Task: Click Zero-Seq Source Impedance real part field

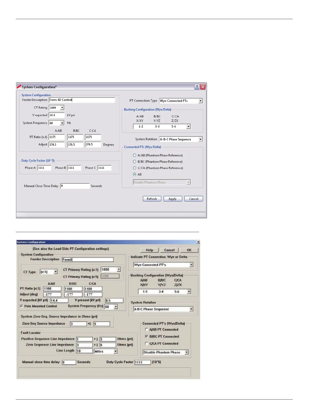Action: click(x=78, y=324)
